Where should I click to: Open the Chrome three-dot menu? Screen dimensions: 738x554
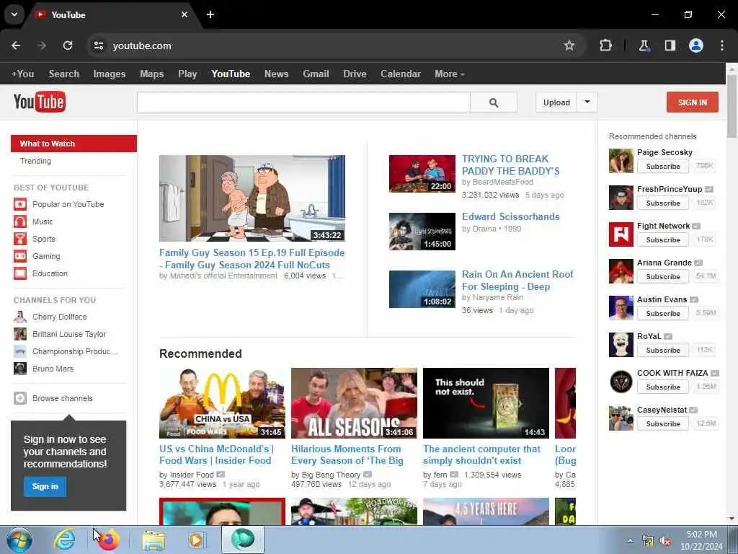pos(722,45)
